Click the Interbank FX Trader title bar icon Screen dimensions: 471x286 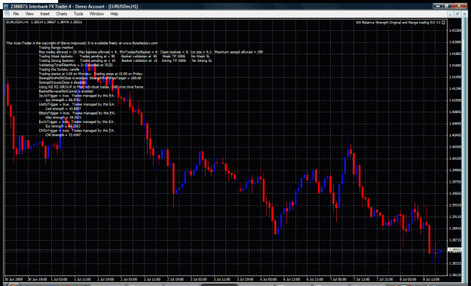pyautogui.click(x=6, y=6)
